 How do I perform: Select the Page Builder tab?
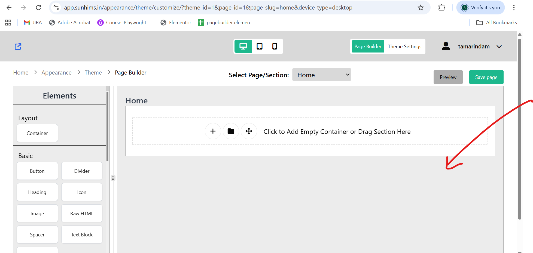[368, 47]
